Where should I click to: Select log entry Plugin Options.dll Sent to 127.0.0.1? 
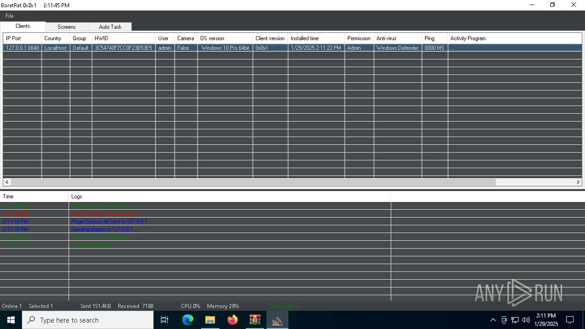(x=109, y=222)
